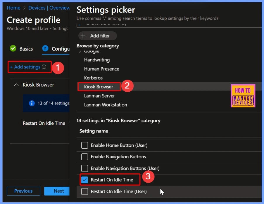Check Enable Navigation Buttons setting
Screen dimensions: 264x204
84,157
